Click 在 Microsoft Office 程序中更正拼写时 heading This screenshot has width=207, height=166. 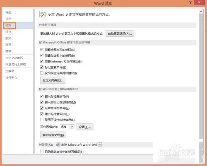point(65,42)
